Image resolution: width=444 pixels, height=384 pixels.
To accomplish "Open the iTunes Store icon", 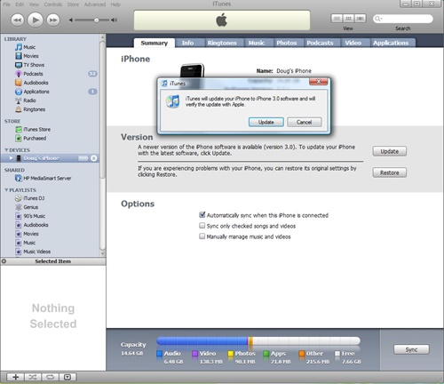I will coord(19,130).
